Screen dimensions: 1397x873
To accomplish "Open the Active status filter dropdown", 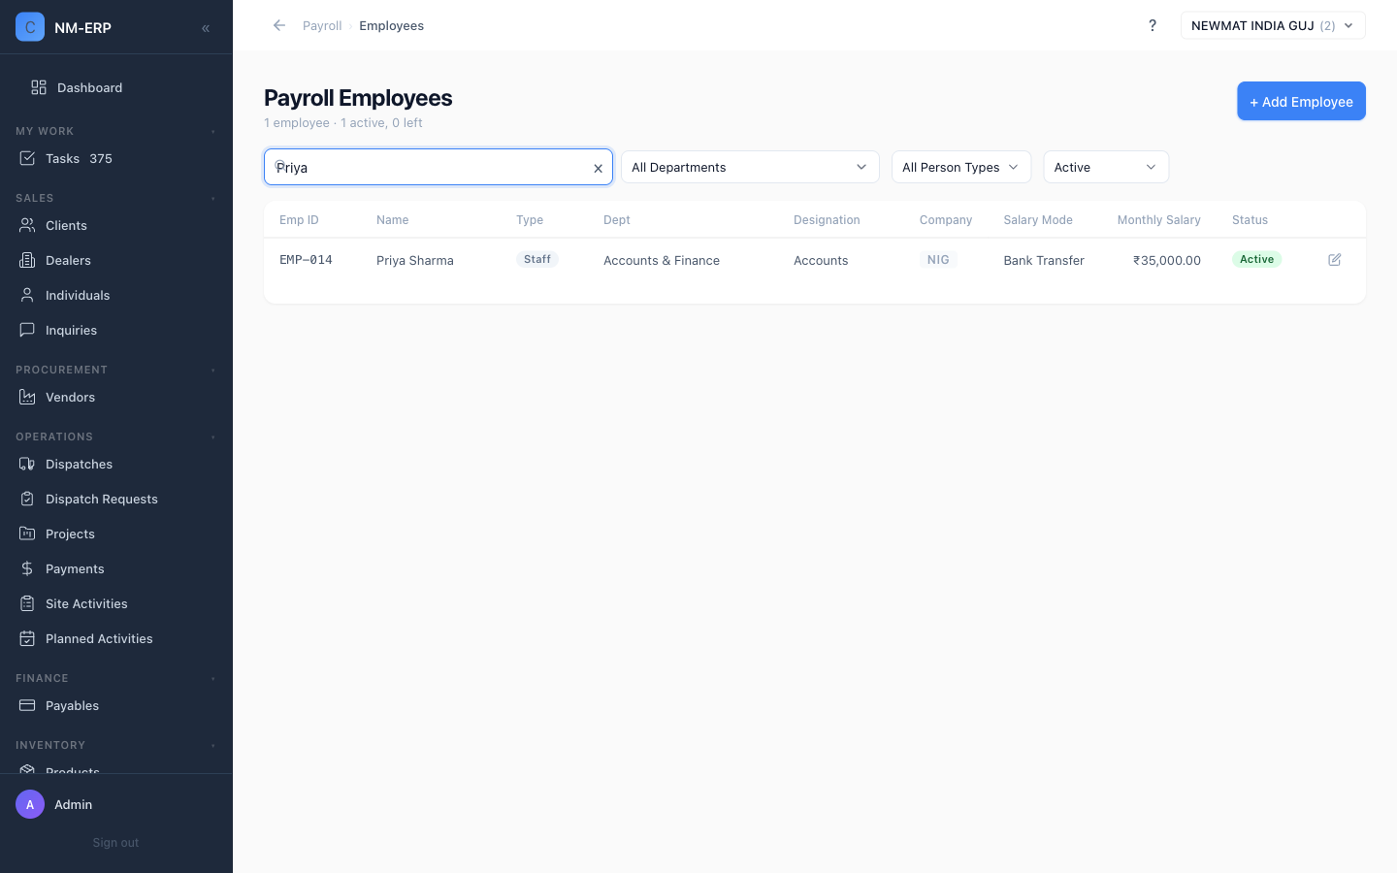I will (x=1106, y=167).
